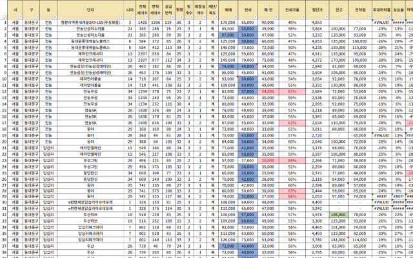
Task: Open the 전체 세대수 filter dropdown
Action: coord(146,17)
